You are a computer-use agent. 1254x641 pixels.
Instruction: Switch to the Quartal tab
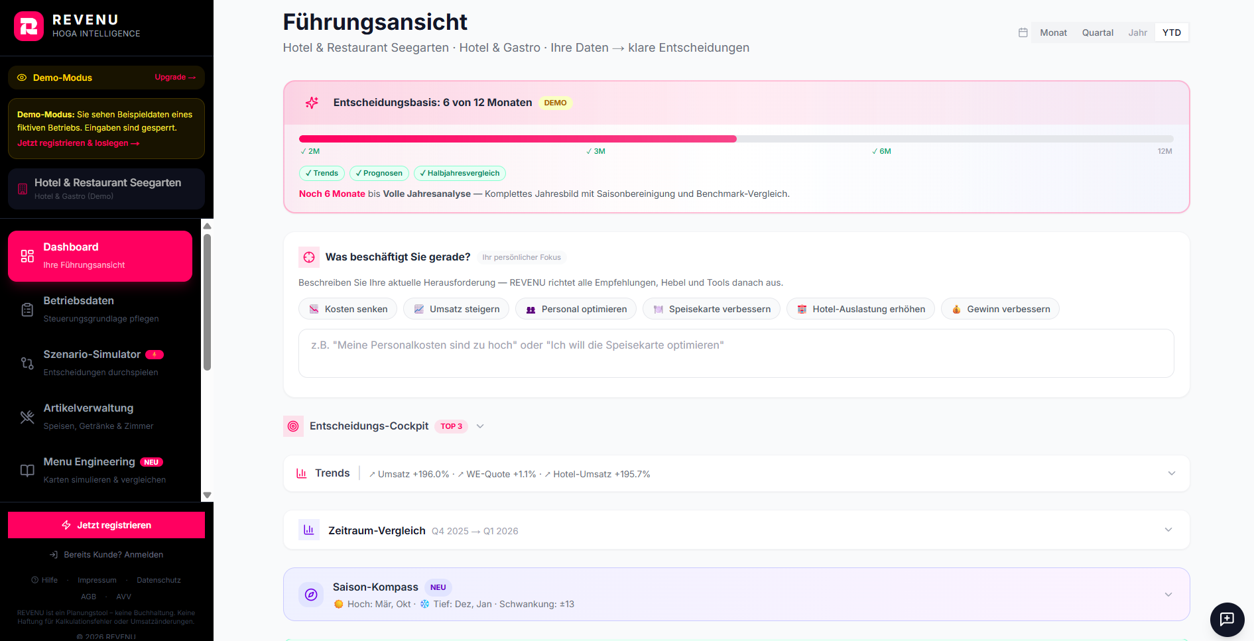pyautogui.click(x=1097, y=32)
